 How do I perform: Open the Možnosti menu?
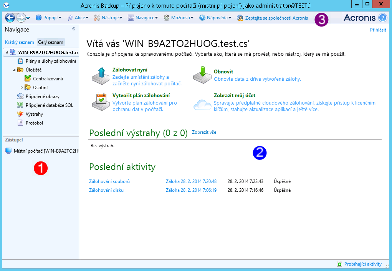[x=179, y=18]
